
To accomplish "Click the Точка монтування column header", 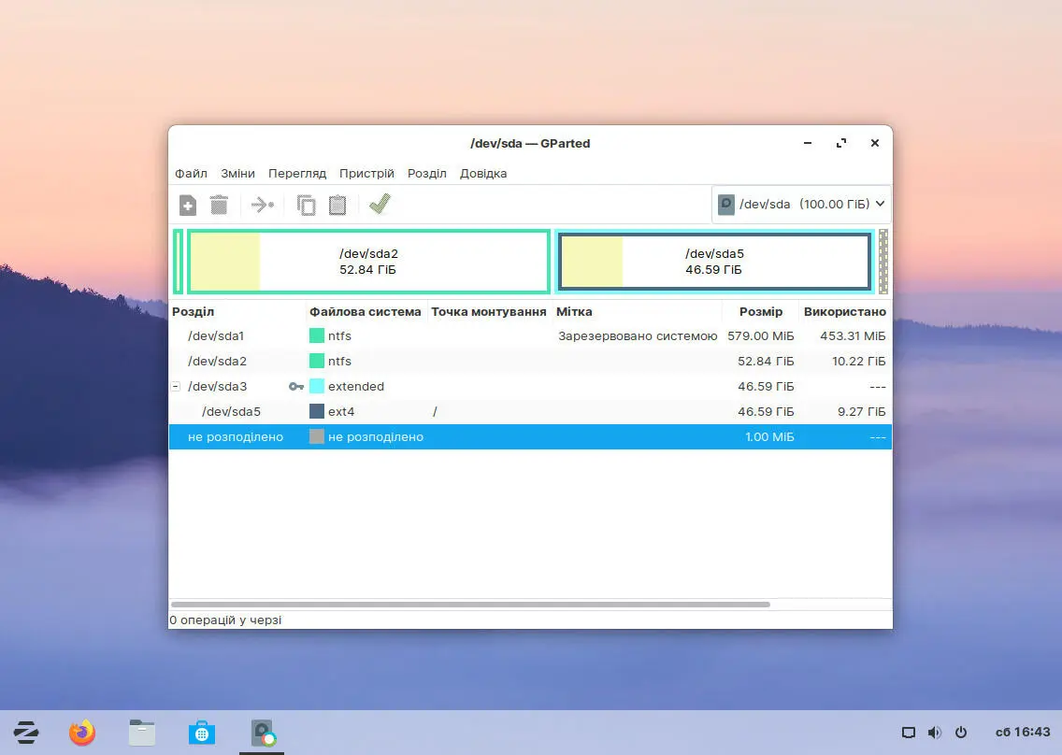I will coord(489,311).
